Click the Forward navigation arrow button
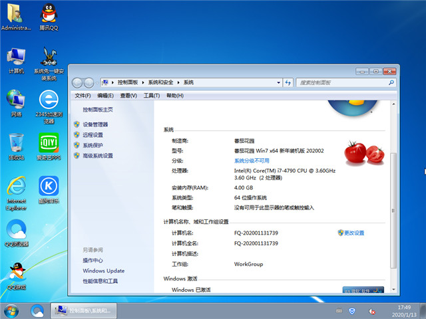The image size is (426, 319). pyautogui.click(x=89, y=82)
